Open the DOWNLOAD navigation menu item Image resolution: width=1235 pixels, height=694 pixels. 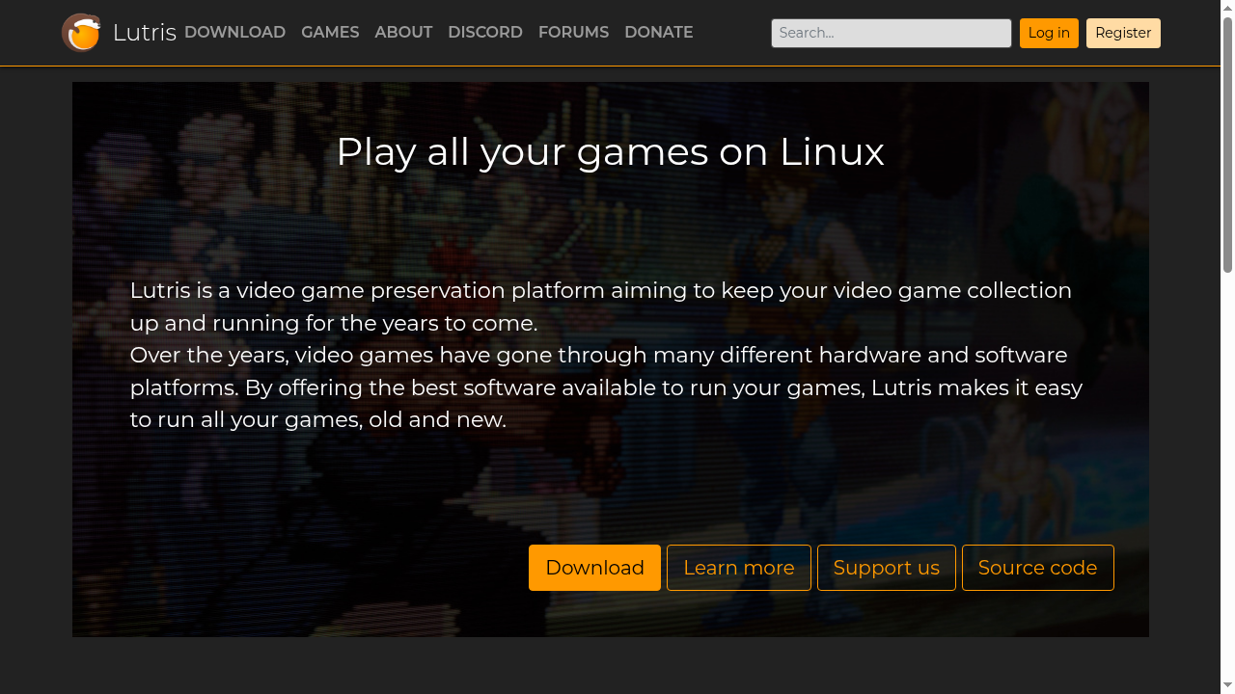234,32
